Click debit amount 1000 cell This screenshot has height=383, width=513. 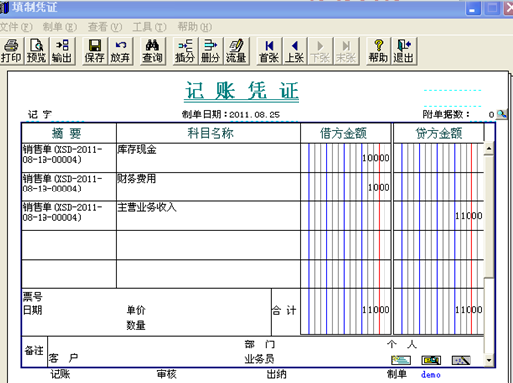tap(346, 187)
